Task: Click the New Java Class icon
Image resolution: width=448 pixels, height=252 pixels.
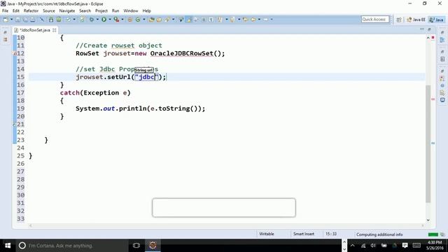Action: coord(138,20)
